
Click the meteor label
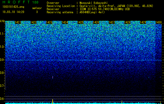pyautogui.click(x=37, y=8)
